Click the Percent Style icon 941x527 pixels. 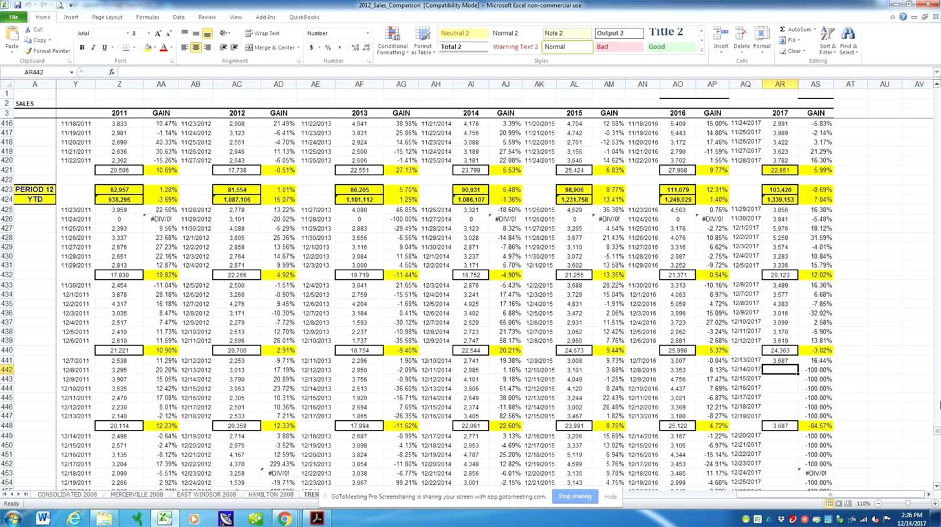[328, 48]
